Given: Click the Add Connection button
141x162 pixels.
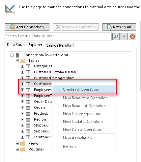Looking at the screenshot, I should (x=27, y=27).
